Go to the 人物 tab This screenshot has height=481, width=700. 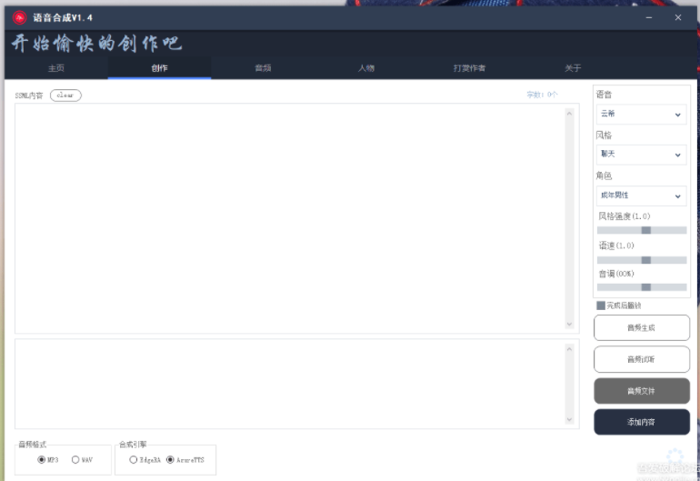366,68
